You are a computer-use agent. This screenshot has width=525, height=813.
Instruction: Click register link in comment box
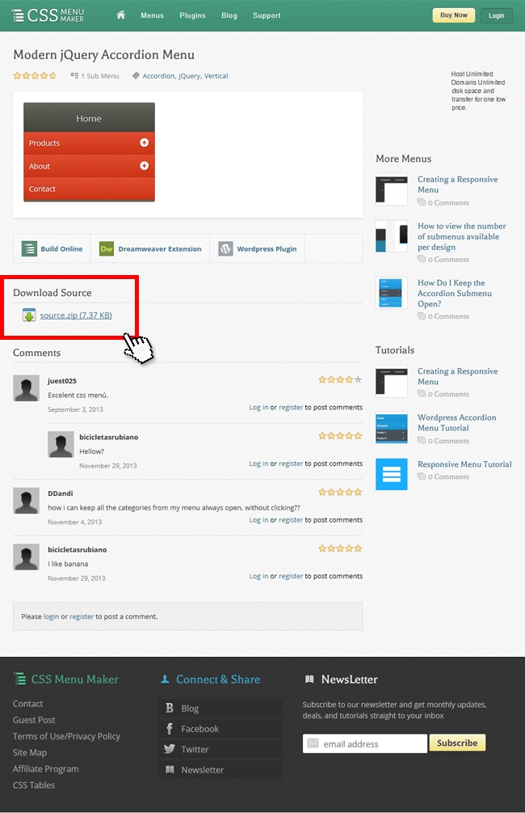[82, 616]
